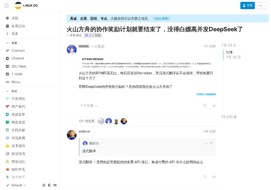Screen dimensions: 271x190
Task: Open the unixcs username link
Action: [x=84, y=132]
